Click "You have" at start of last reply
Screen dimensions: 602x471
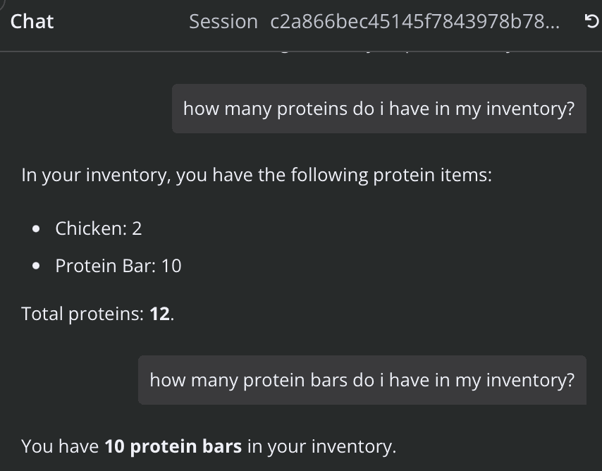[61, 446]
